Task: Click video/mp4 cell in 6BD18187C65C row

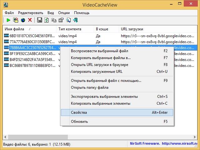Action: click(67, 36)
